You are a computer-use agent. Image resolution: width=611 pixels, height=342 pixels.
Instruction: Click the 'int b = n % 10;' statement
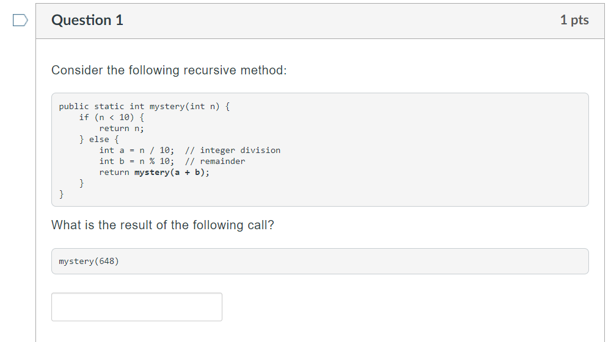(x=137, y=162)
